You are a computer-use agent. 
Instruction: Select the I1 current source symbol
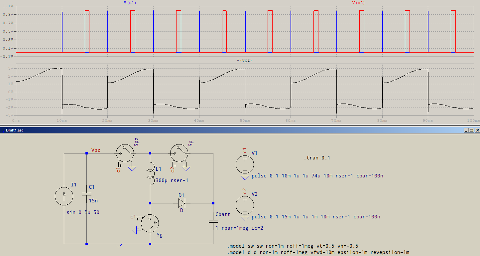coord(64,196)
